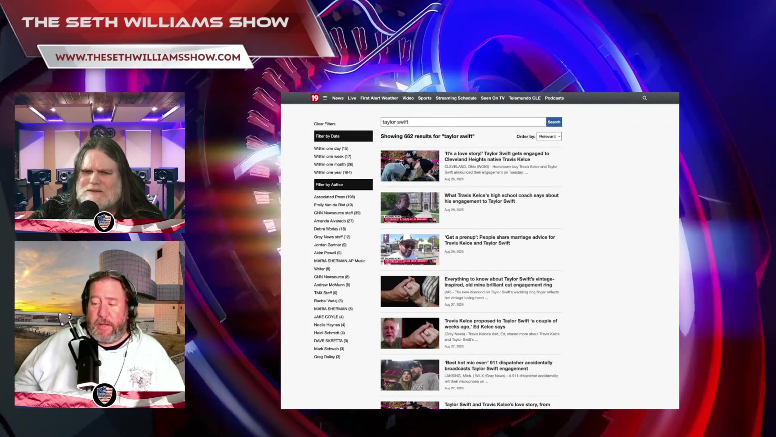
Task: Filter by author MARIA SHERMAN AP Music Writer
Action: click(339, 265)
